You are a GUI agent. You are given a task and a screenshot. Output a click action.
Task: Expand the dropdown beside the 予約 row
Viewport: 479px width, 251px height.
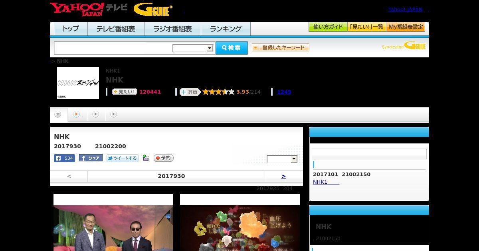pos(282,159)
